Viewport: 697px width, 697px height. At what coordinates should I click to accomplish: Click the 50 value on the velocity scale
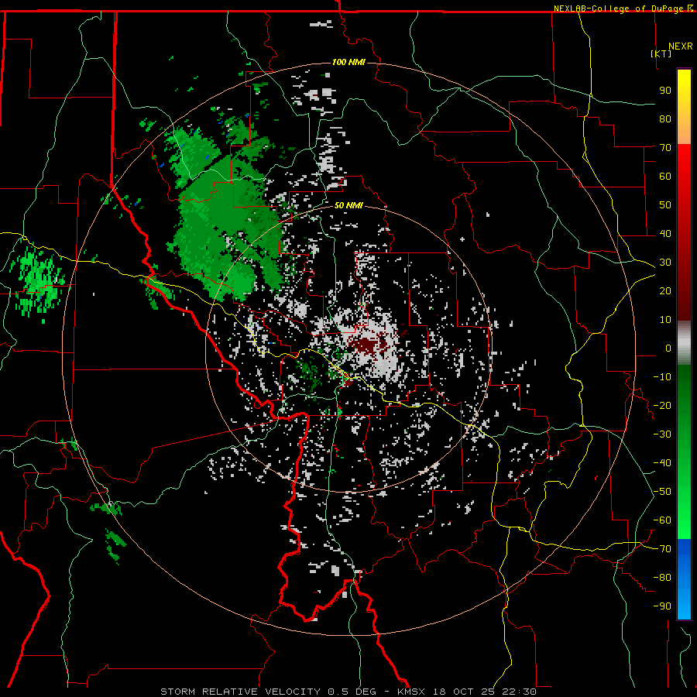pos(665,205)
